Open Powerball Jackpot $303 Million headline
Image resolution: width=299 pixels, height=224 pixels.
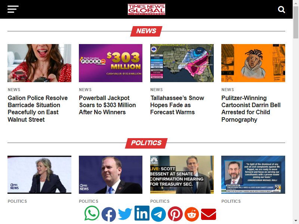[x=107, y=105]
